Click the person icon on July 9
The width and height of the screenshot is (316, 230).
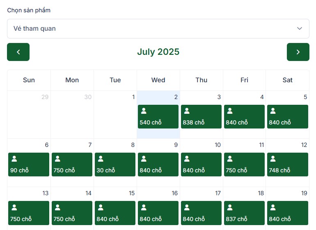click(x=144, y=159)
